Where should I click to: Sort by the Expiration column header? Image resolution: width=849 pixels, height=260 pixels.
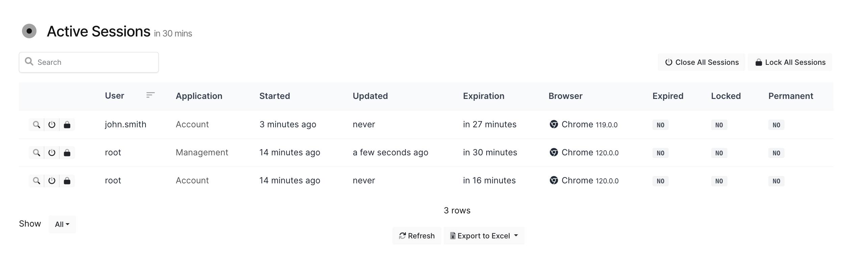[484, 96]
